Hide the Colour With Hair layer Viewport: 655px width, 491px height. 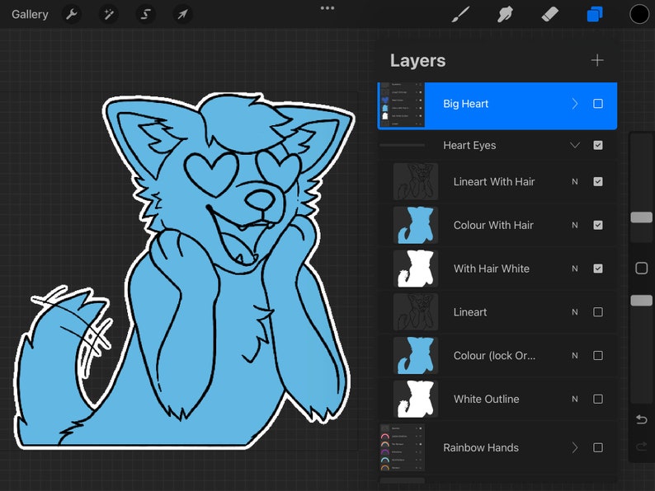click(x=598, y=225)
